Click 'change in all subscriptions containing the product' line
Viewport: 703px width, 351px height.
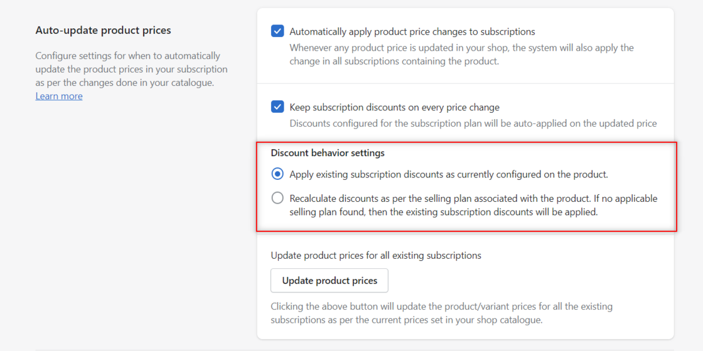click(x=394, y=61)
